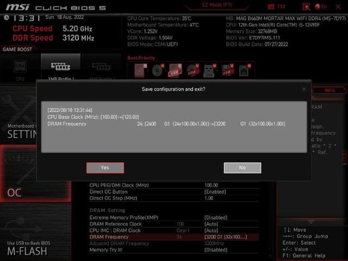Select the USB optical drive boot icon
Viewport: 348px width, 261px height.
click(x=192, y=70)
